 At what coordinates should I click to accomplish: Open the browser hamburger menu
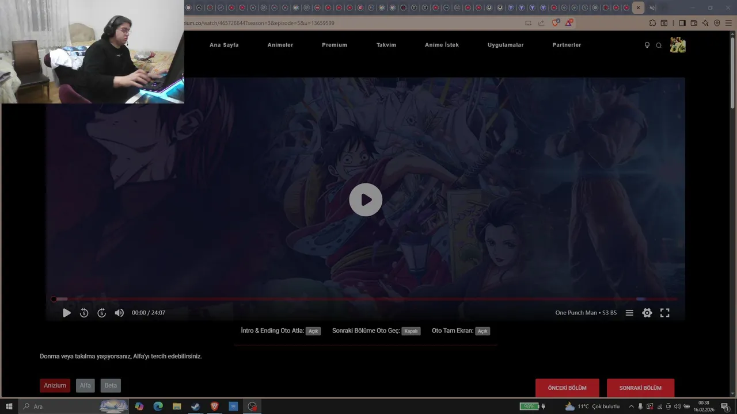(728, 23)
